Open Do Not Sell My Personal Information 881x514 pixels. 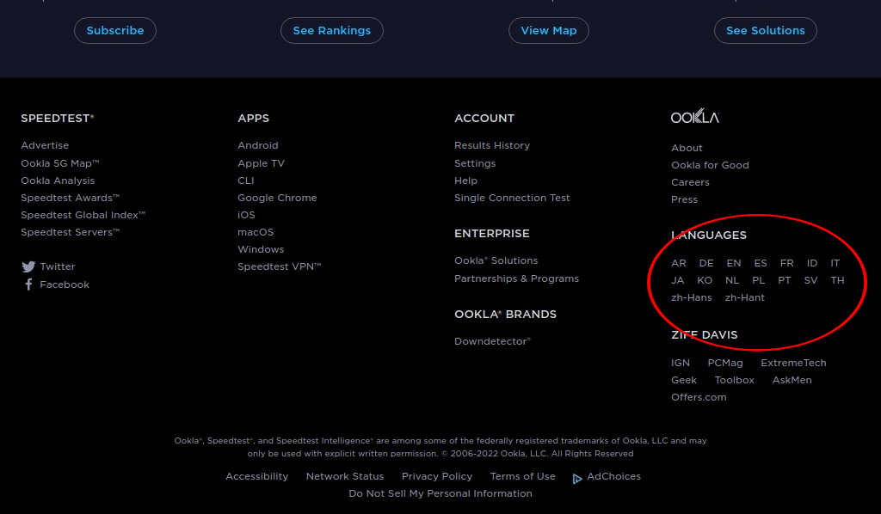click(x=440, y=493)
